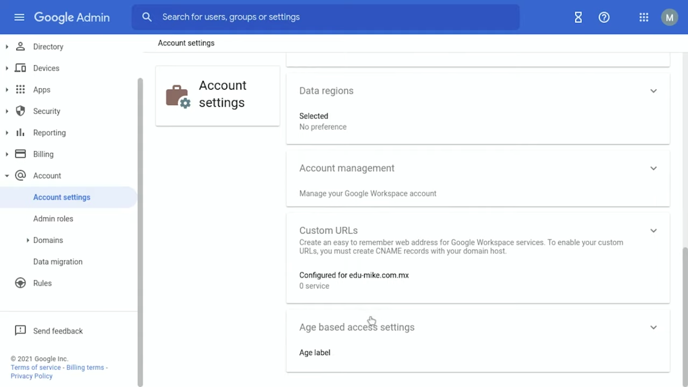Screen dimensions: 688x387
Task: Open Directory in the sidebar
Action: [x=48, y=47]
